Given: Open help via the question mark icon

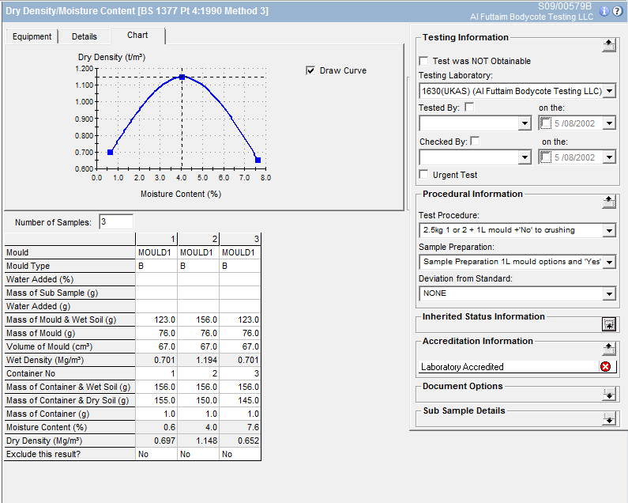Looking at the screenshot, I should [618, 11].
